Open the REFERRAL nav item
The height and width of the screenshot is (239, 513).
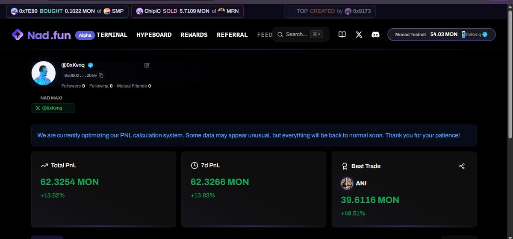[x=232, y=35]
